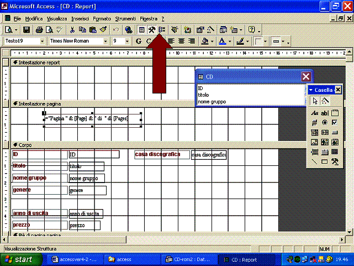Click the Database Window icon
Image resolution: width=354 pixels, height=266 pixels.
[223, 30]
